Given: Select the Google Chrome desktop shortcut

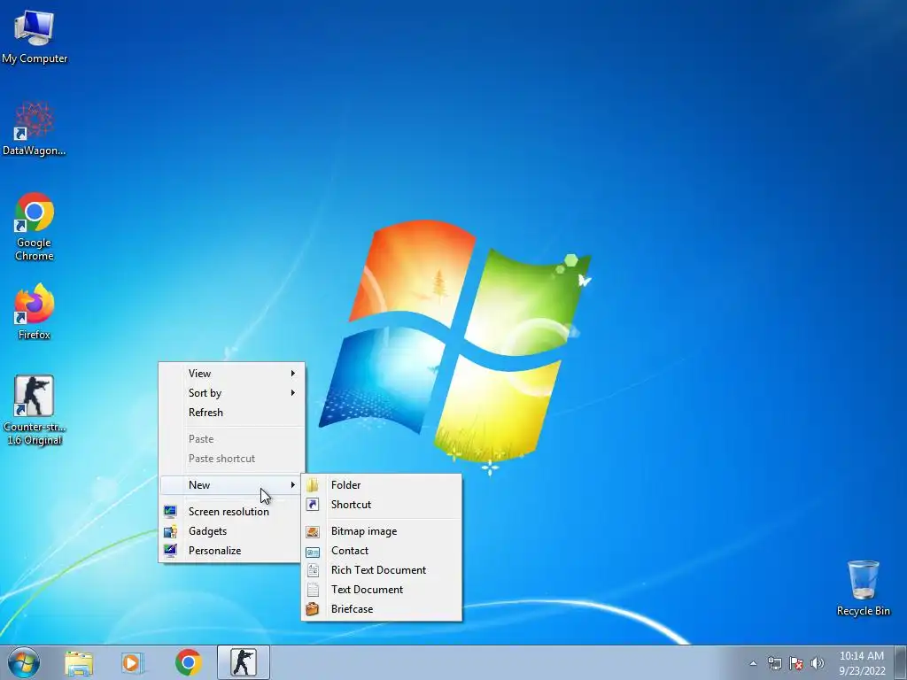Looking at the screenshot, I should click(35, 227).
